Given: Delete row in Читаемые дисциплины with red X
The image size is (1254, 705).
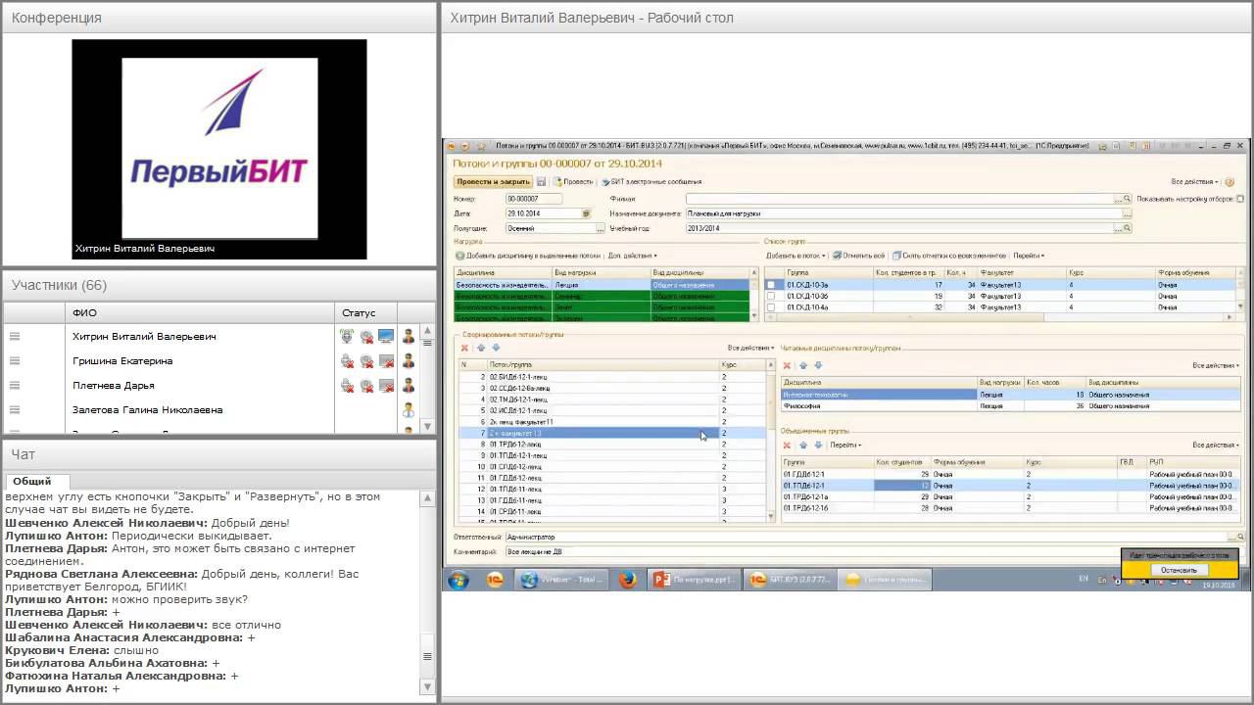Looking at the screenshot, I should 787,365.
